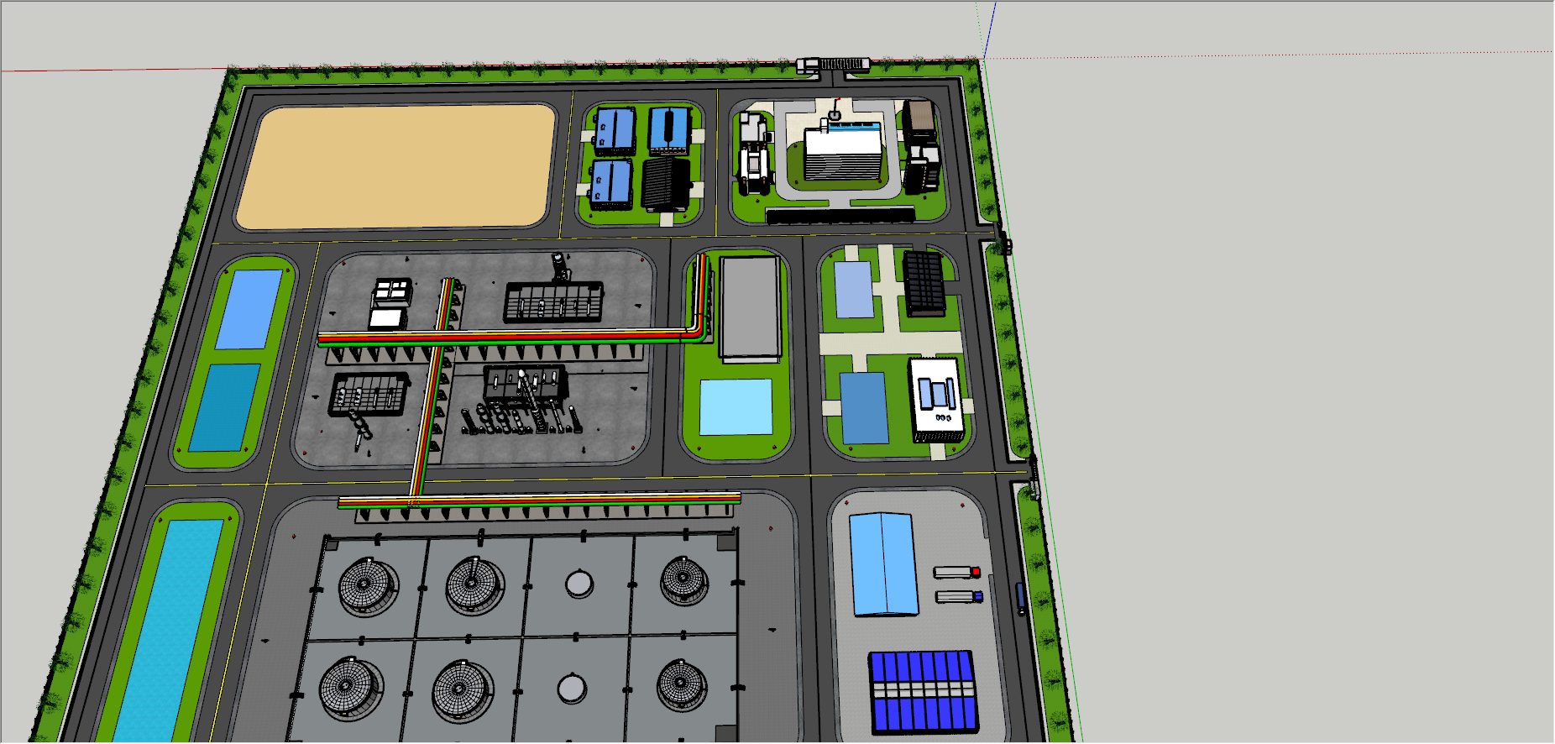Select the light blue pool above the teal pool

click(249, 309)
